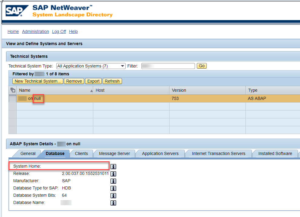Click the Go button next to Filter
The height and width of the screenshot is (217, 300).
tap(202, 66)
